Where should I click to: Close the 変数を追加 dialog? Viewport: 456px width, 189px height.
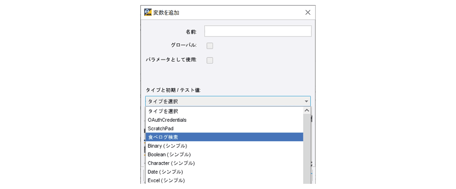coord(308,13)
